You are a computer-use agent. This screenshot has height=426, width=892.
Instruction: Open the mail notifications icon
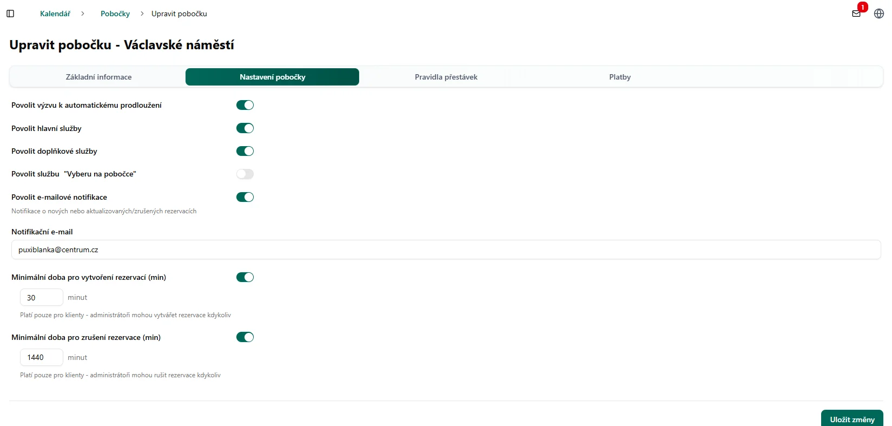tap(856, 14)
